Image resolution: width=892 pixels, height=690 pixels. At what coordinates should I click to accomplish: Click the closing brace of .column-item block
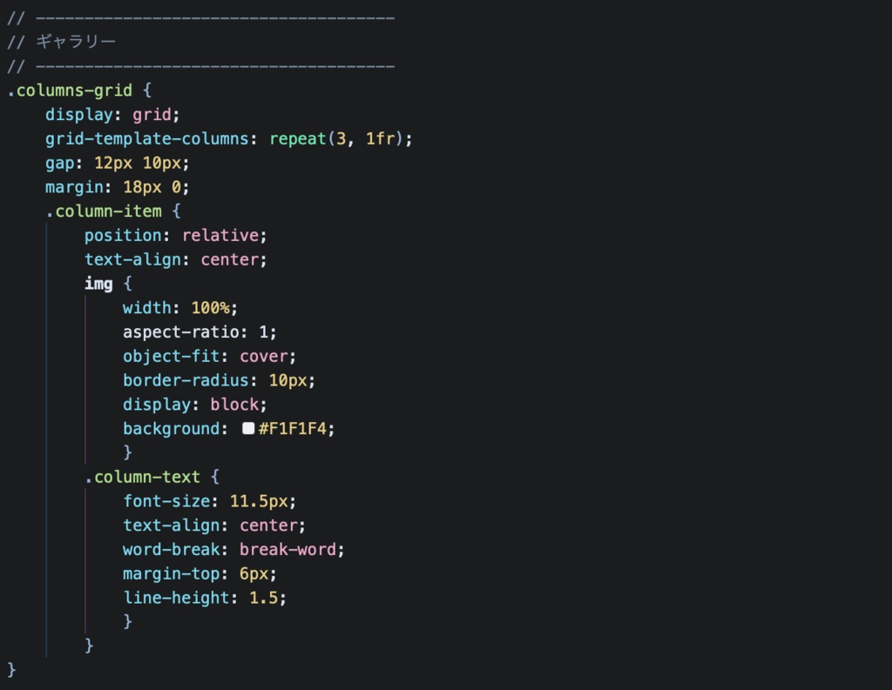pos(89,646)
